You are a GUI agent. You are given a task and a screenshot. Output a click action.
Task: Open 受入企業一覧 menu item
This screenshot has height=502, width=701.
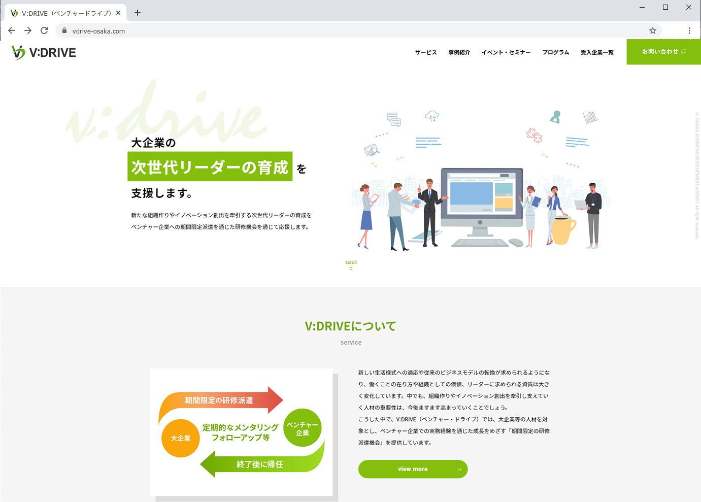pyautogui.click(x=597, y=52)
